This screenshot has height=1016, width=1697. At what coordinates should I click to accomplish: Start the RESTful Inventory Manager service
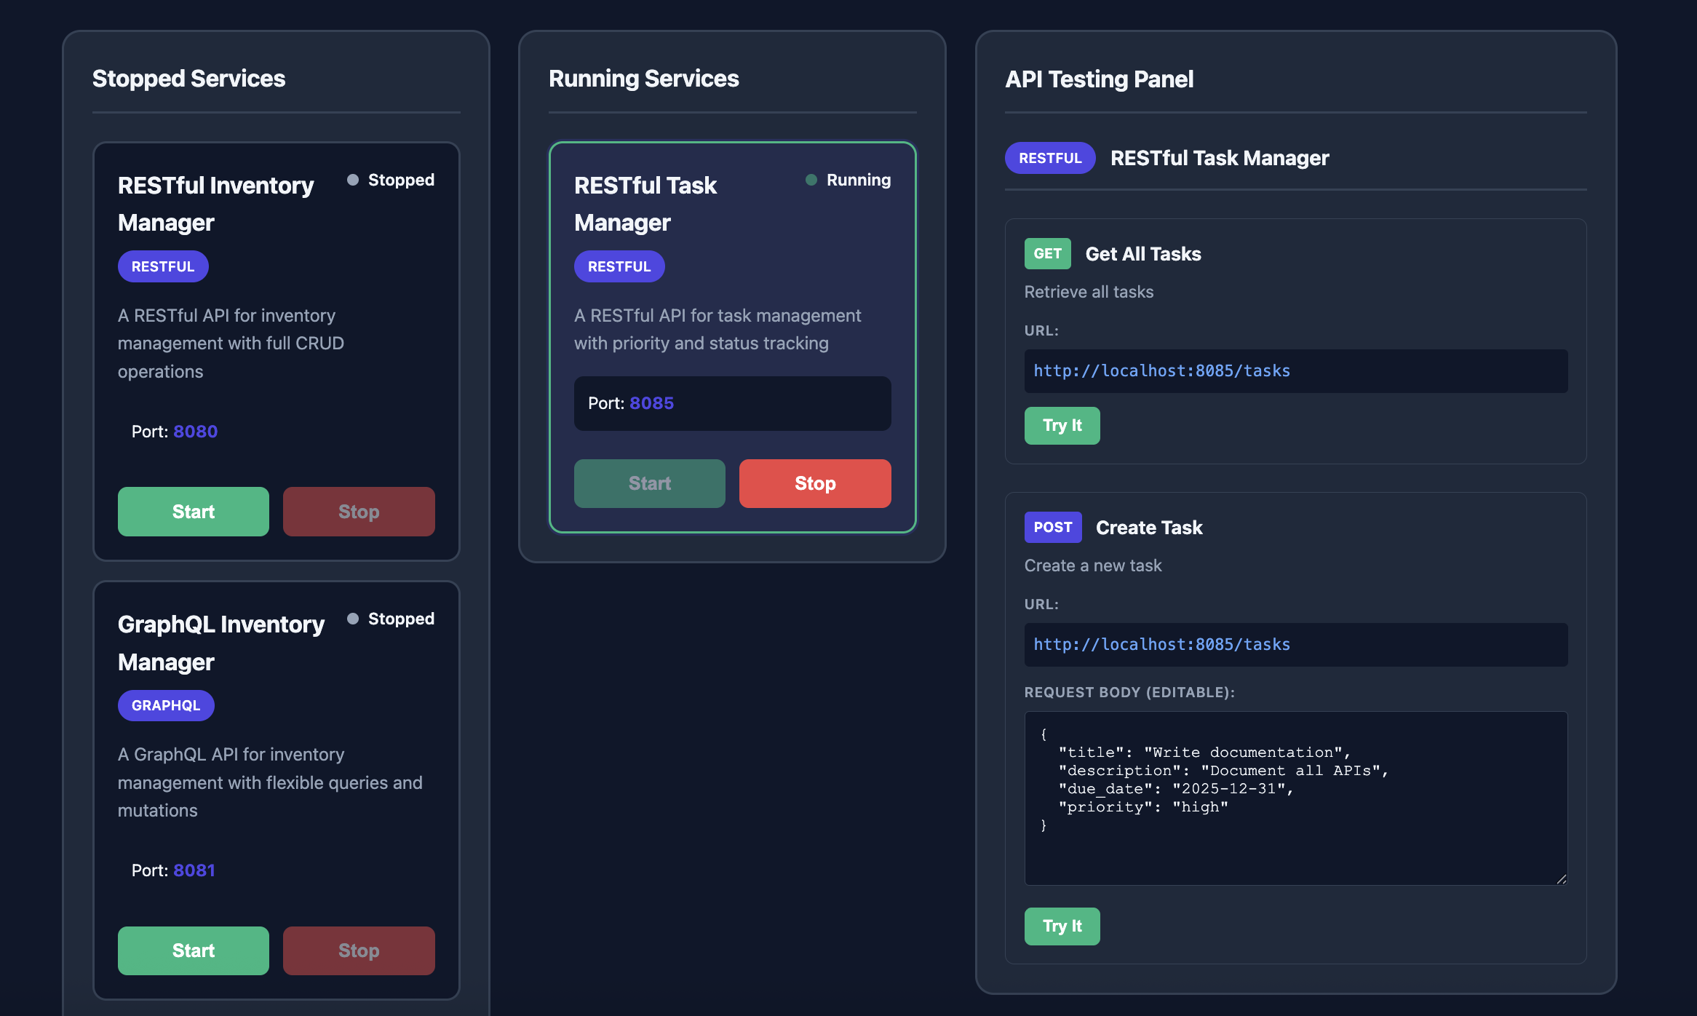tap(193, 511)
